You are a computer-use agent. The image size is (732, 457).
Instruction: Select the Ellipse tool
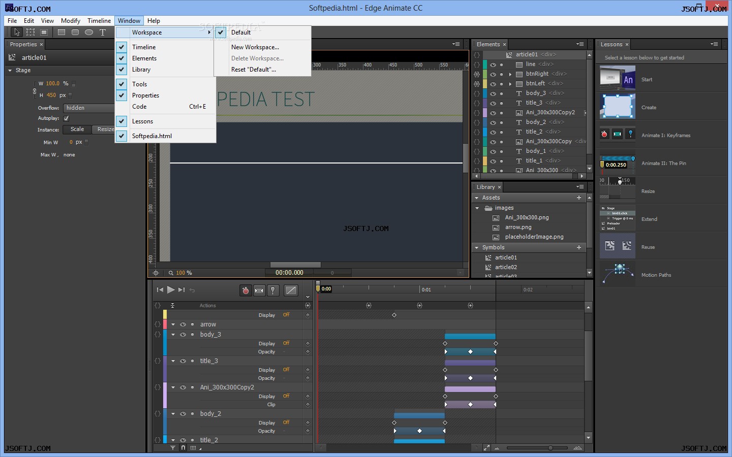(89, 32)
